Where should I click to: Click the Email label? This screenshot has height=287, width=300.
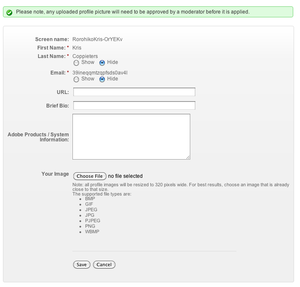58,73
